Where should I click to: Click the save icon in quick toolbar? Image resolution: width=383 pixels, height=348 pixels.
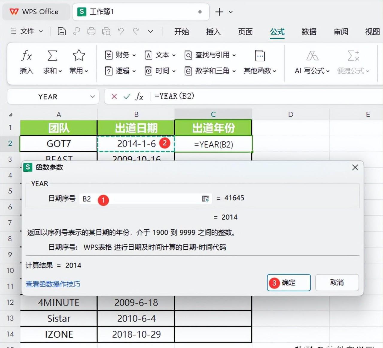pos(62,31)
